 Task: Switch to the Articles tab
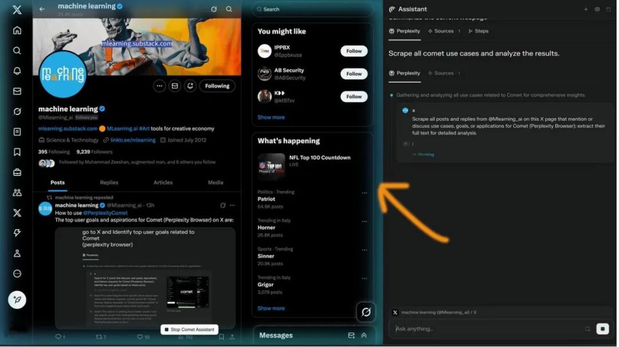(163, 183)
